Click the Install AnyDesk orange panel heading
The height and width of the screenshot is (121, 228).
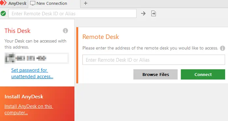click(x=24, y=97)
